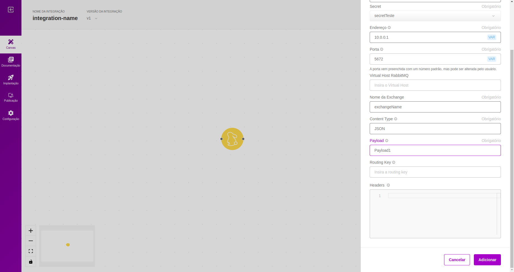Viewport: 514px width, 272px height.
Task: Open the Content Type JSON field
Action: (x=435, y=129)
